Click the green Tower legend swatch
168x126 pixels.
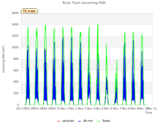coord(99,121)
